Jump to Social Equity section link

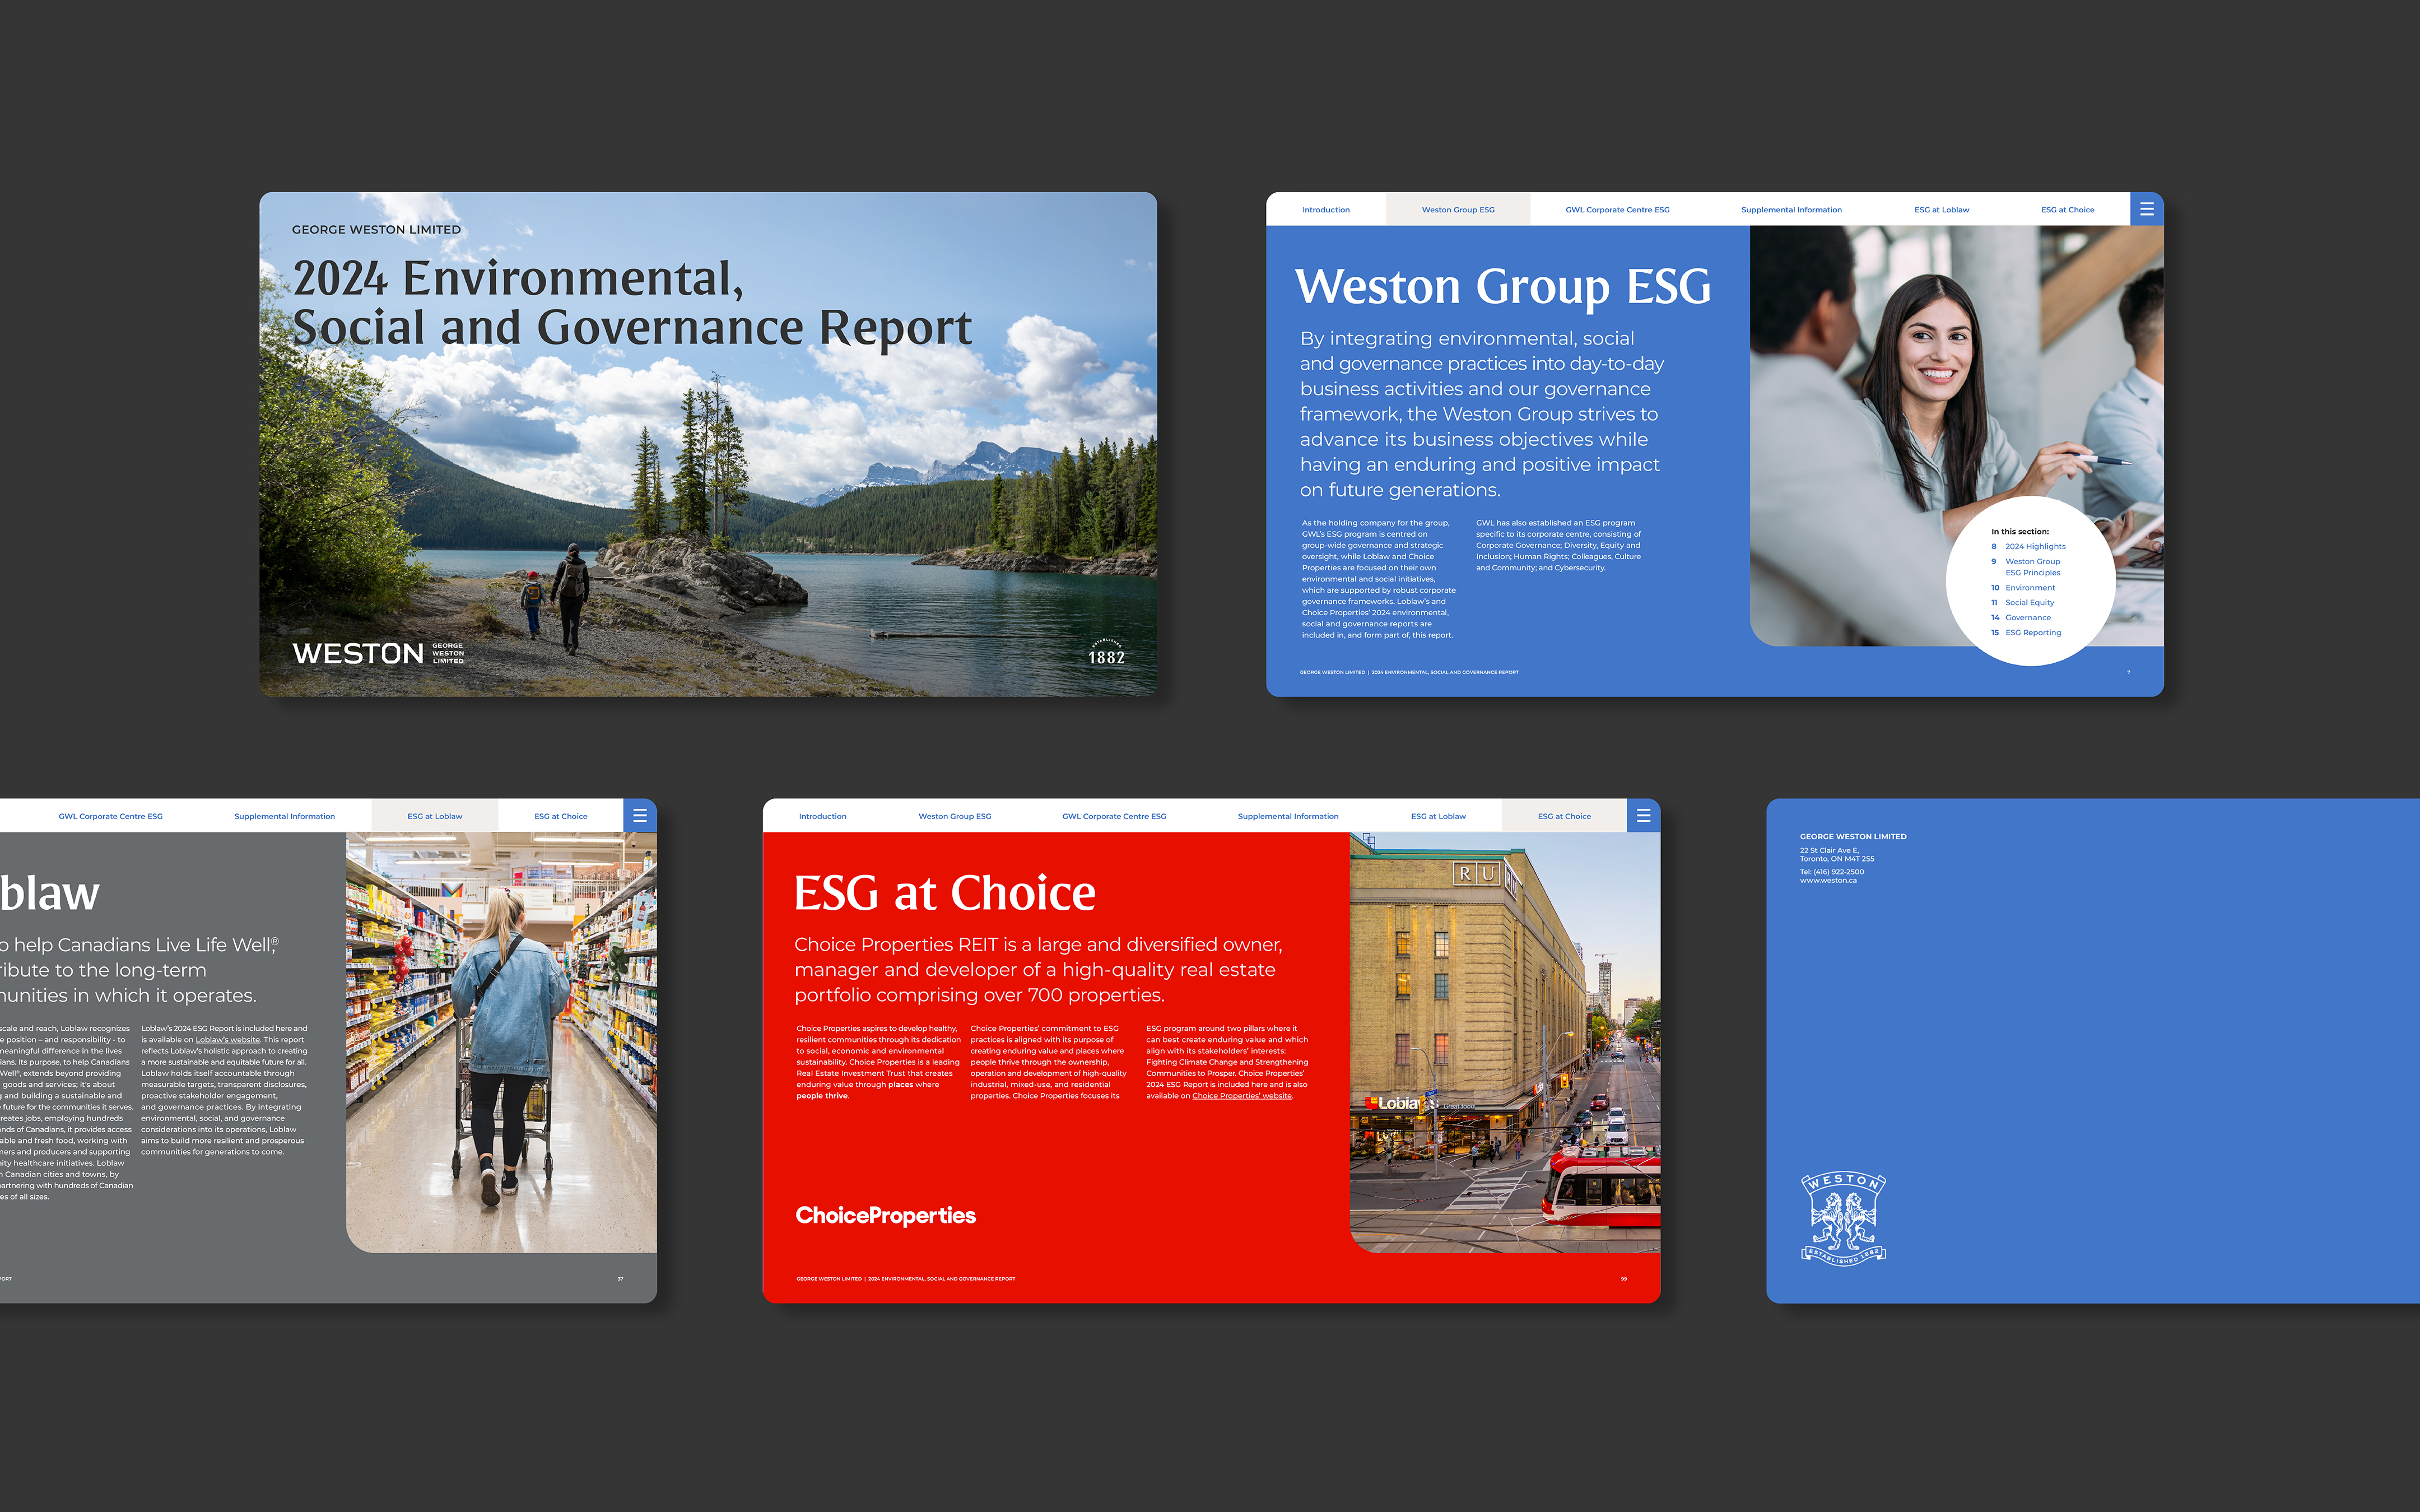click(x=2029, y=603)
